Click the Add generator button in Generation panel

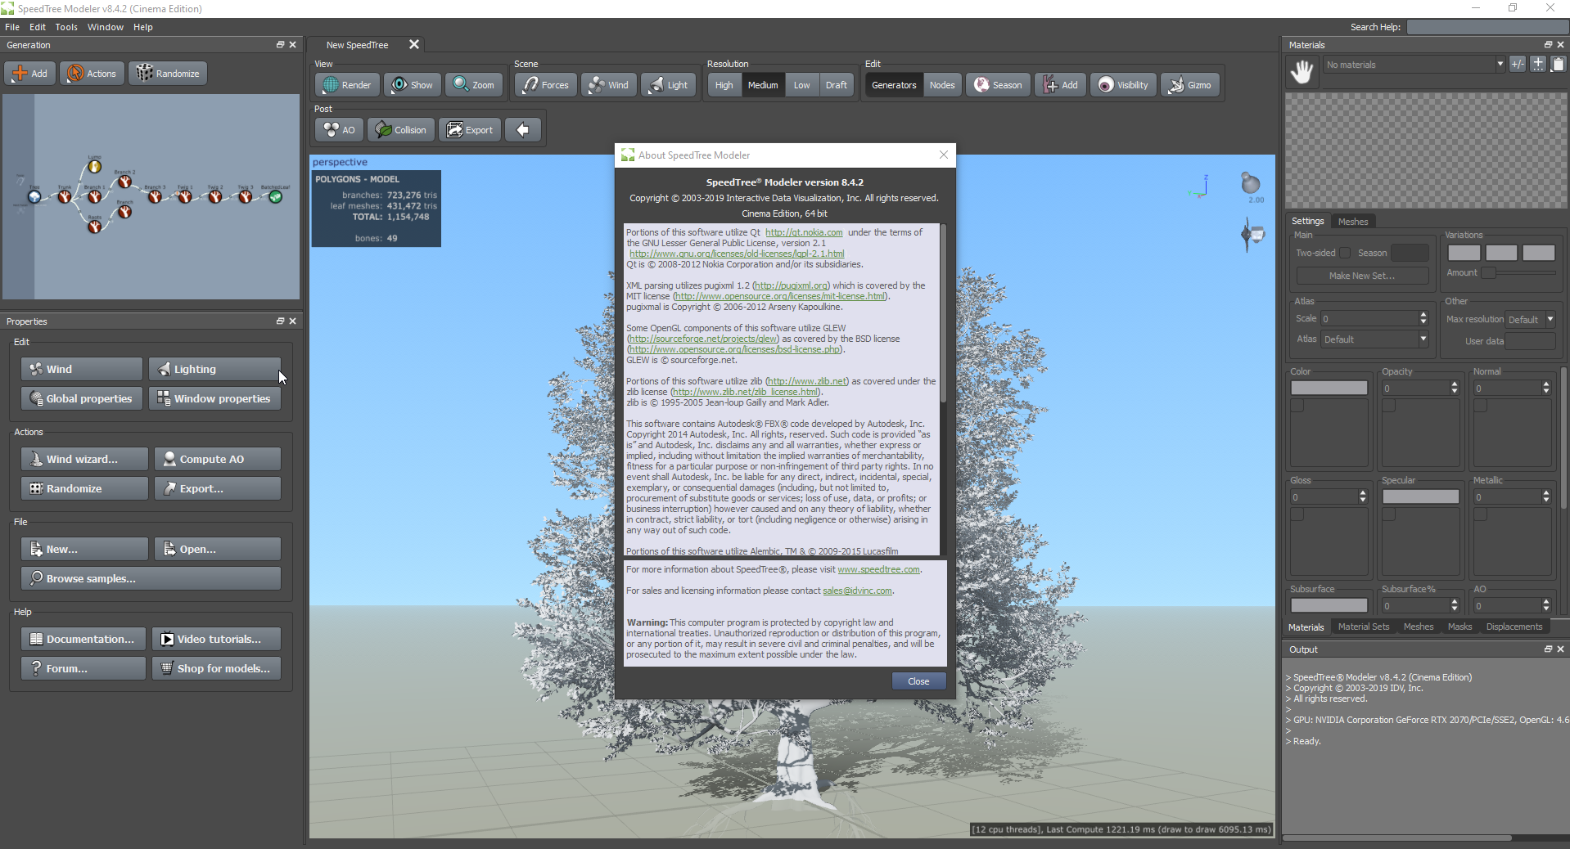(x=30, y=74)
